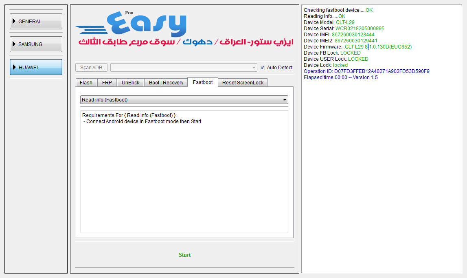467x278 pixels.
Task: Click the Scan ADB button
Action: point(91,67)
